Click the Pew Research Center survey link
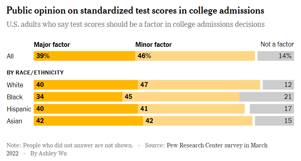Viewport: 301px width, 161px height. (x=217, y=145)
